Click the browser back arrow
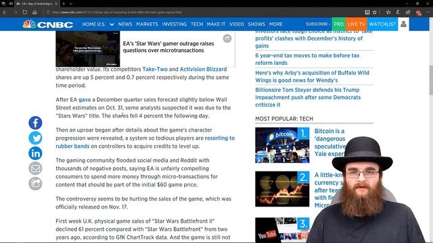433x243 pixels. tap(5, 12)
